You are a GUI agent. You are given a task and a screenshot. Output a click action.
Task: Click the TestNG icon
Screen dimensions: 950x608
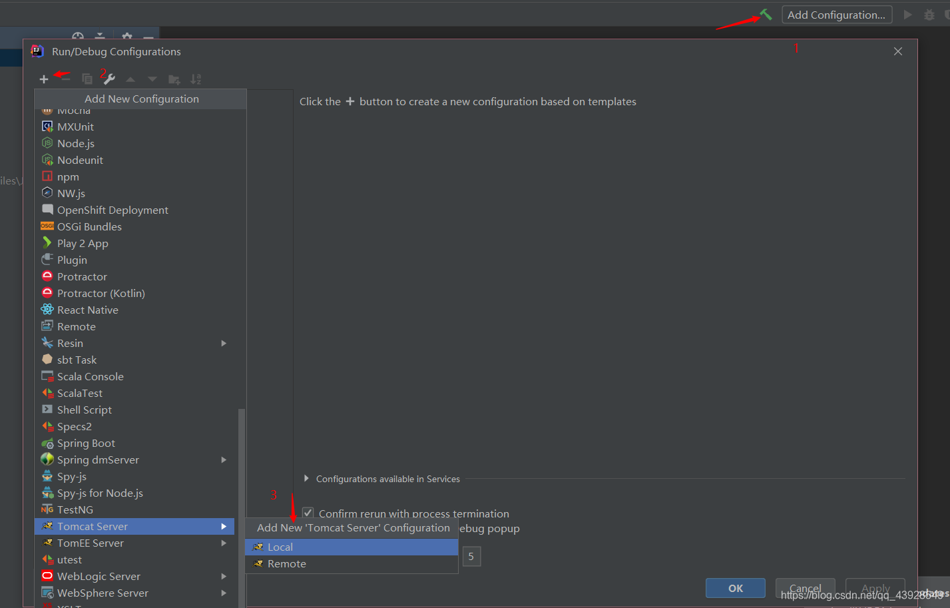coord(47,509)
